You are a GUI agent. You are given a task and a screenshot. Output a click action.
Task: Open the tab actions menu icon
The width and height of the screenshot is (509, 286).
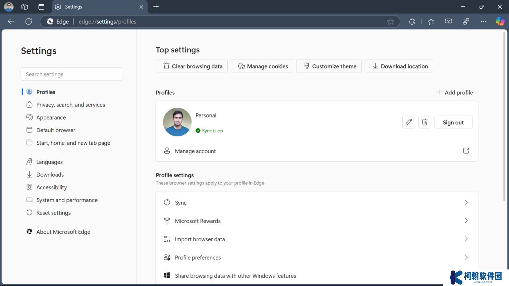pos(41,7)
